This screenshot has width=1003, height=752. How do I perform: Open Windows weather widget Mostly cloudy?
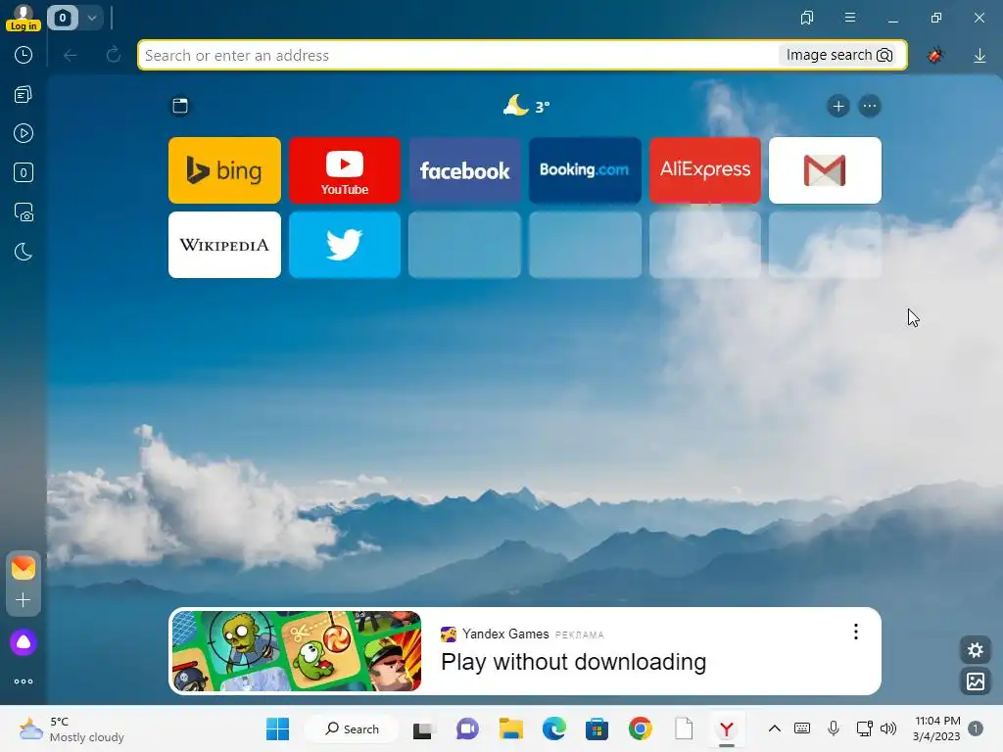click(72, 728)
